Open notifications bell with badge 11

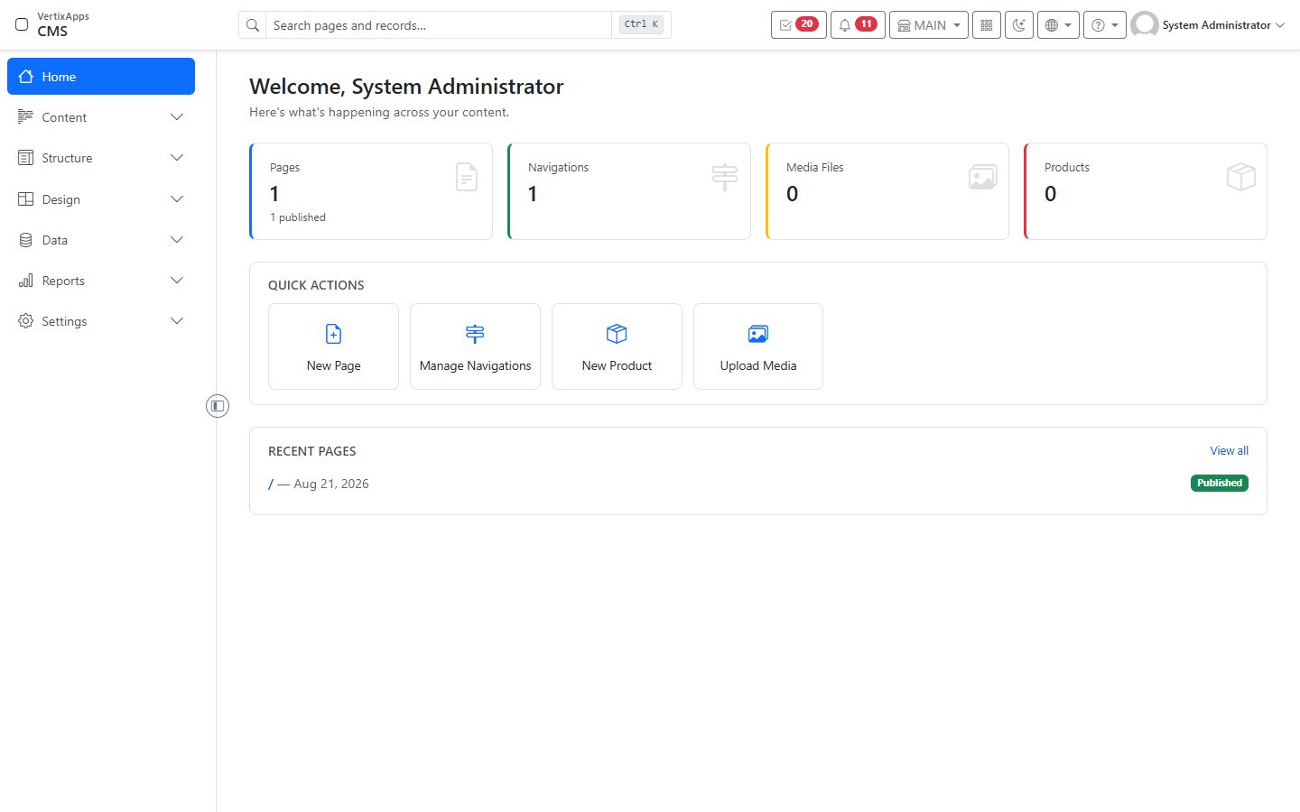click(857, 25)
